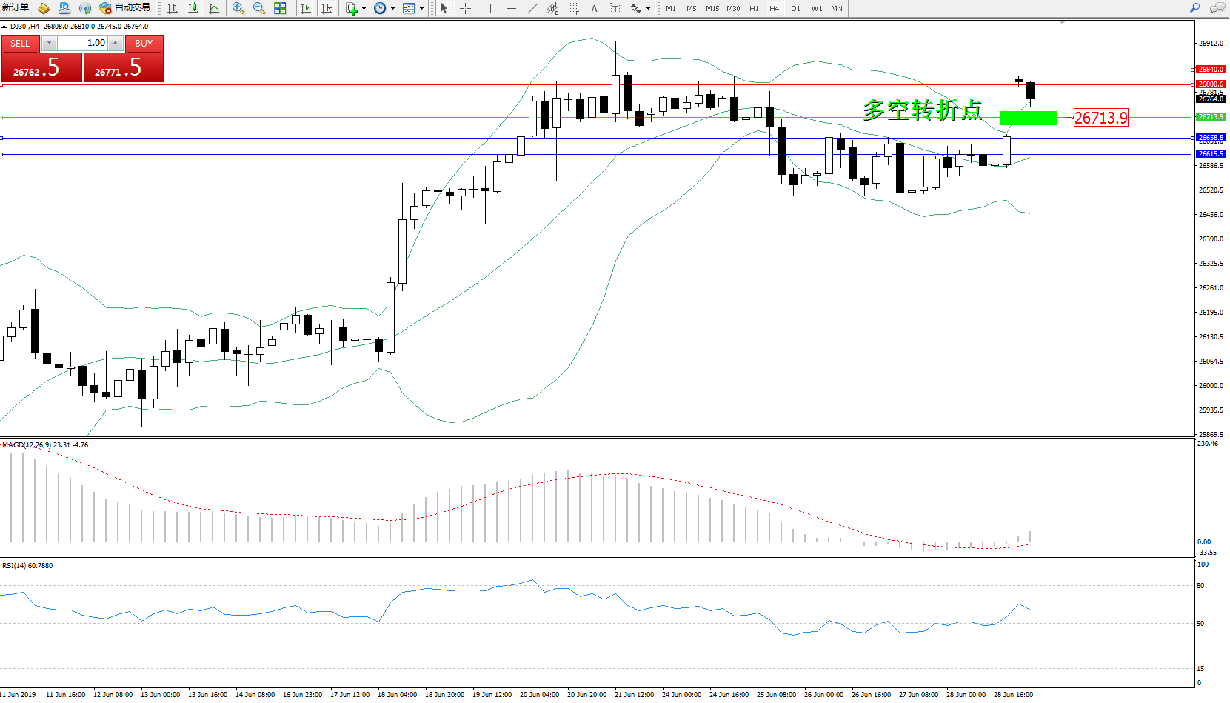
Task: Select the Crosshair tool
Action: (465, 8)
